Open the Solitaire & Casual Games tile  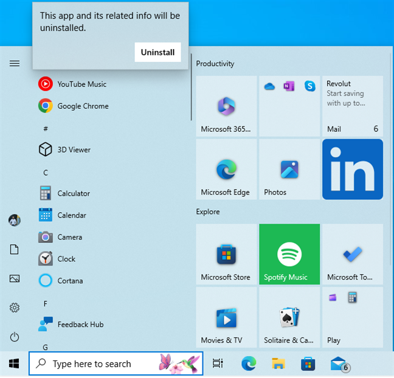(289, 317)
